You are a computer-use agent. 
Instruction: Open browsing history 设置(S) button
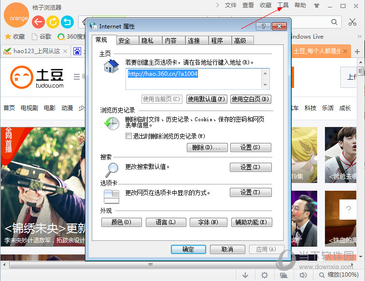[251, 147]
